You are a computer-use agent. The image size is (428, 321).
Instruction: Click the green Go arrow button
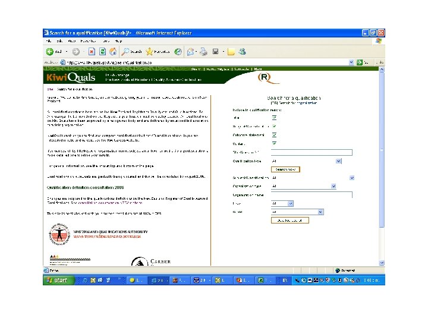[360, 62]
